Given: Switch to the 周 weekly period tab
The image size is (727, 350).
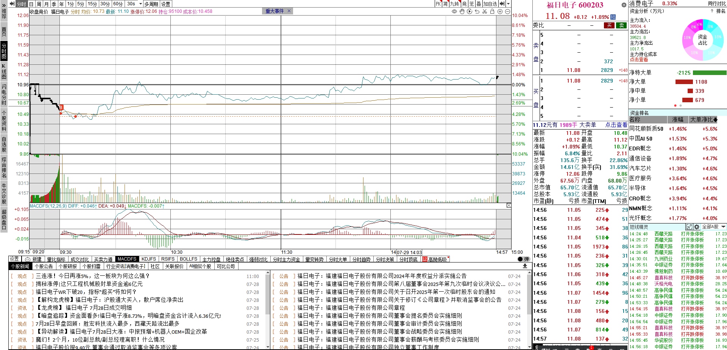Looking at the screenshot, I should pyautogui.click(x=39, y=4).
